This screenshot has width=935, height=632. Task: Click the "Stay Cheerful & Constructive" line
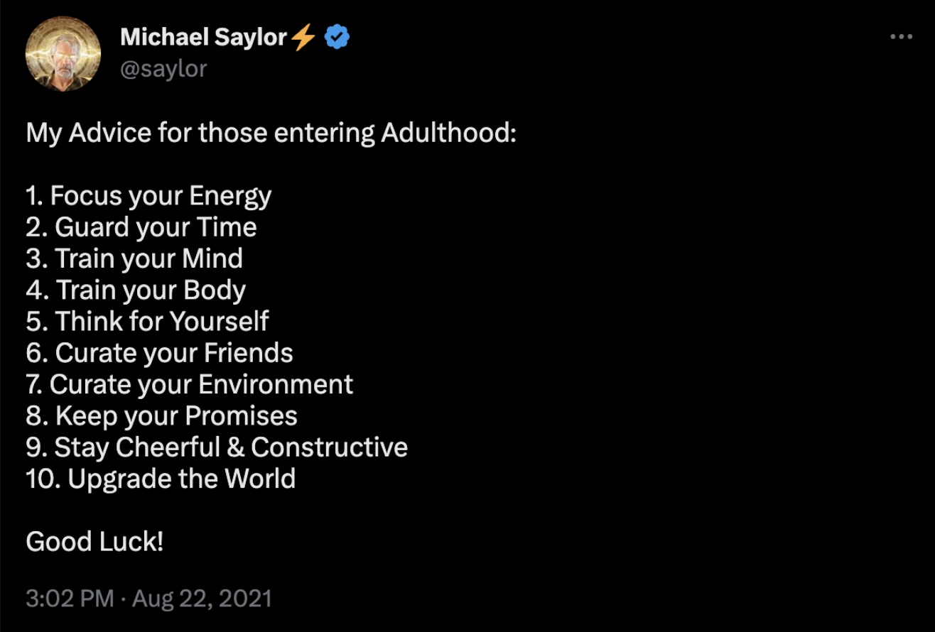(x=217, y=447)
